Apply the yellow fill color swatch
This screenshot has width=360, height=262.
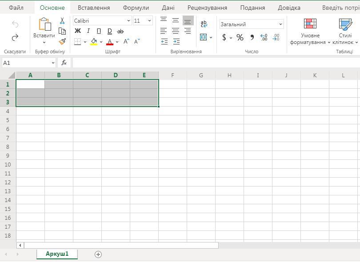tap(94, 42)
